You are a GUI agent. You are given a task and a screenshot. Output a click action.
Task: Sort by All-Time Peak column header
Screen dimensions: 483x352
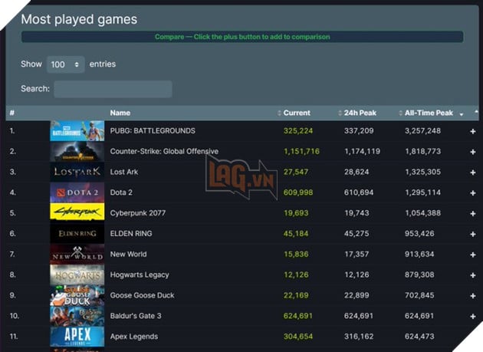pyautogui.click(x=429, y=113)
